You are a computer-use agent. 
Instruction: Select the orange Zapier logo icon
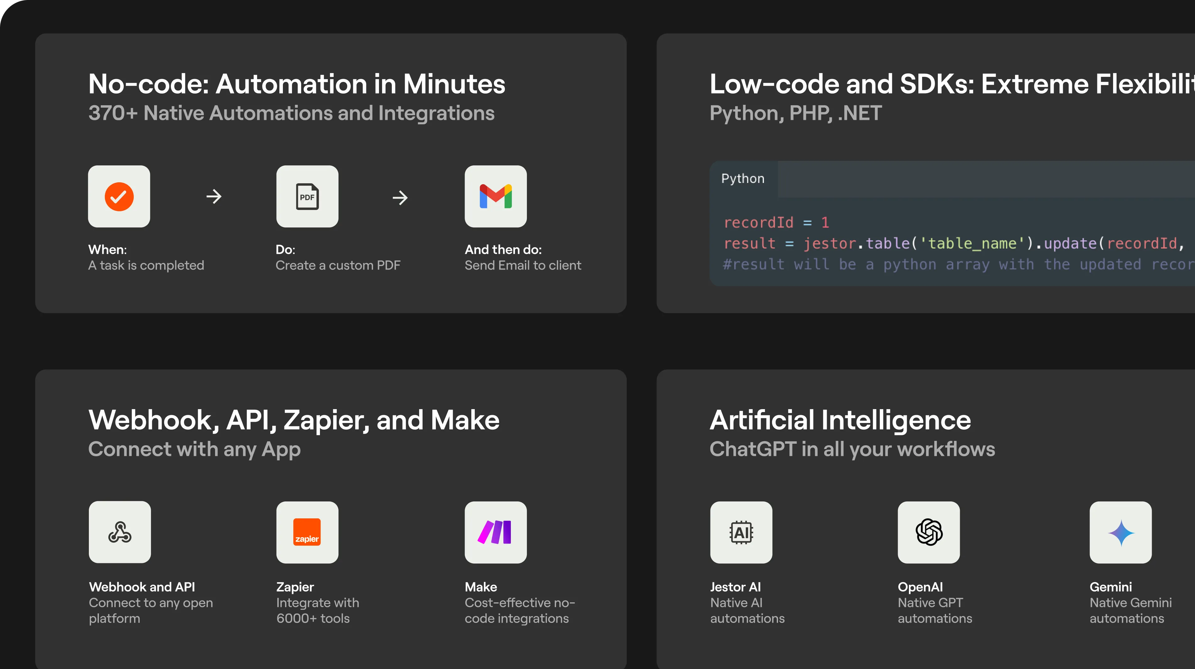[x=307, y=532]
